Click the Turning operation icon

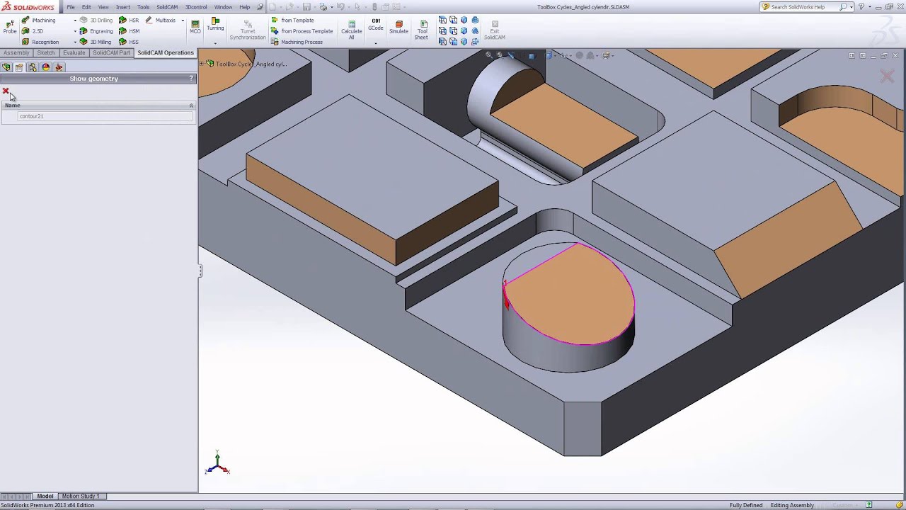point(215,24)
